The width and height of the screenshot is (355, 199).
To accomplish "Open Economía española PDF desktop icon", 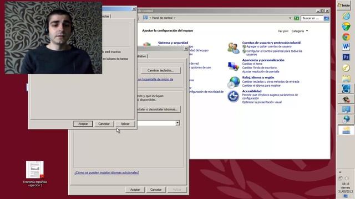I will click(x=34, y=174).
